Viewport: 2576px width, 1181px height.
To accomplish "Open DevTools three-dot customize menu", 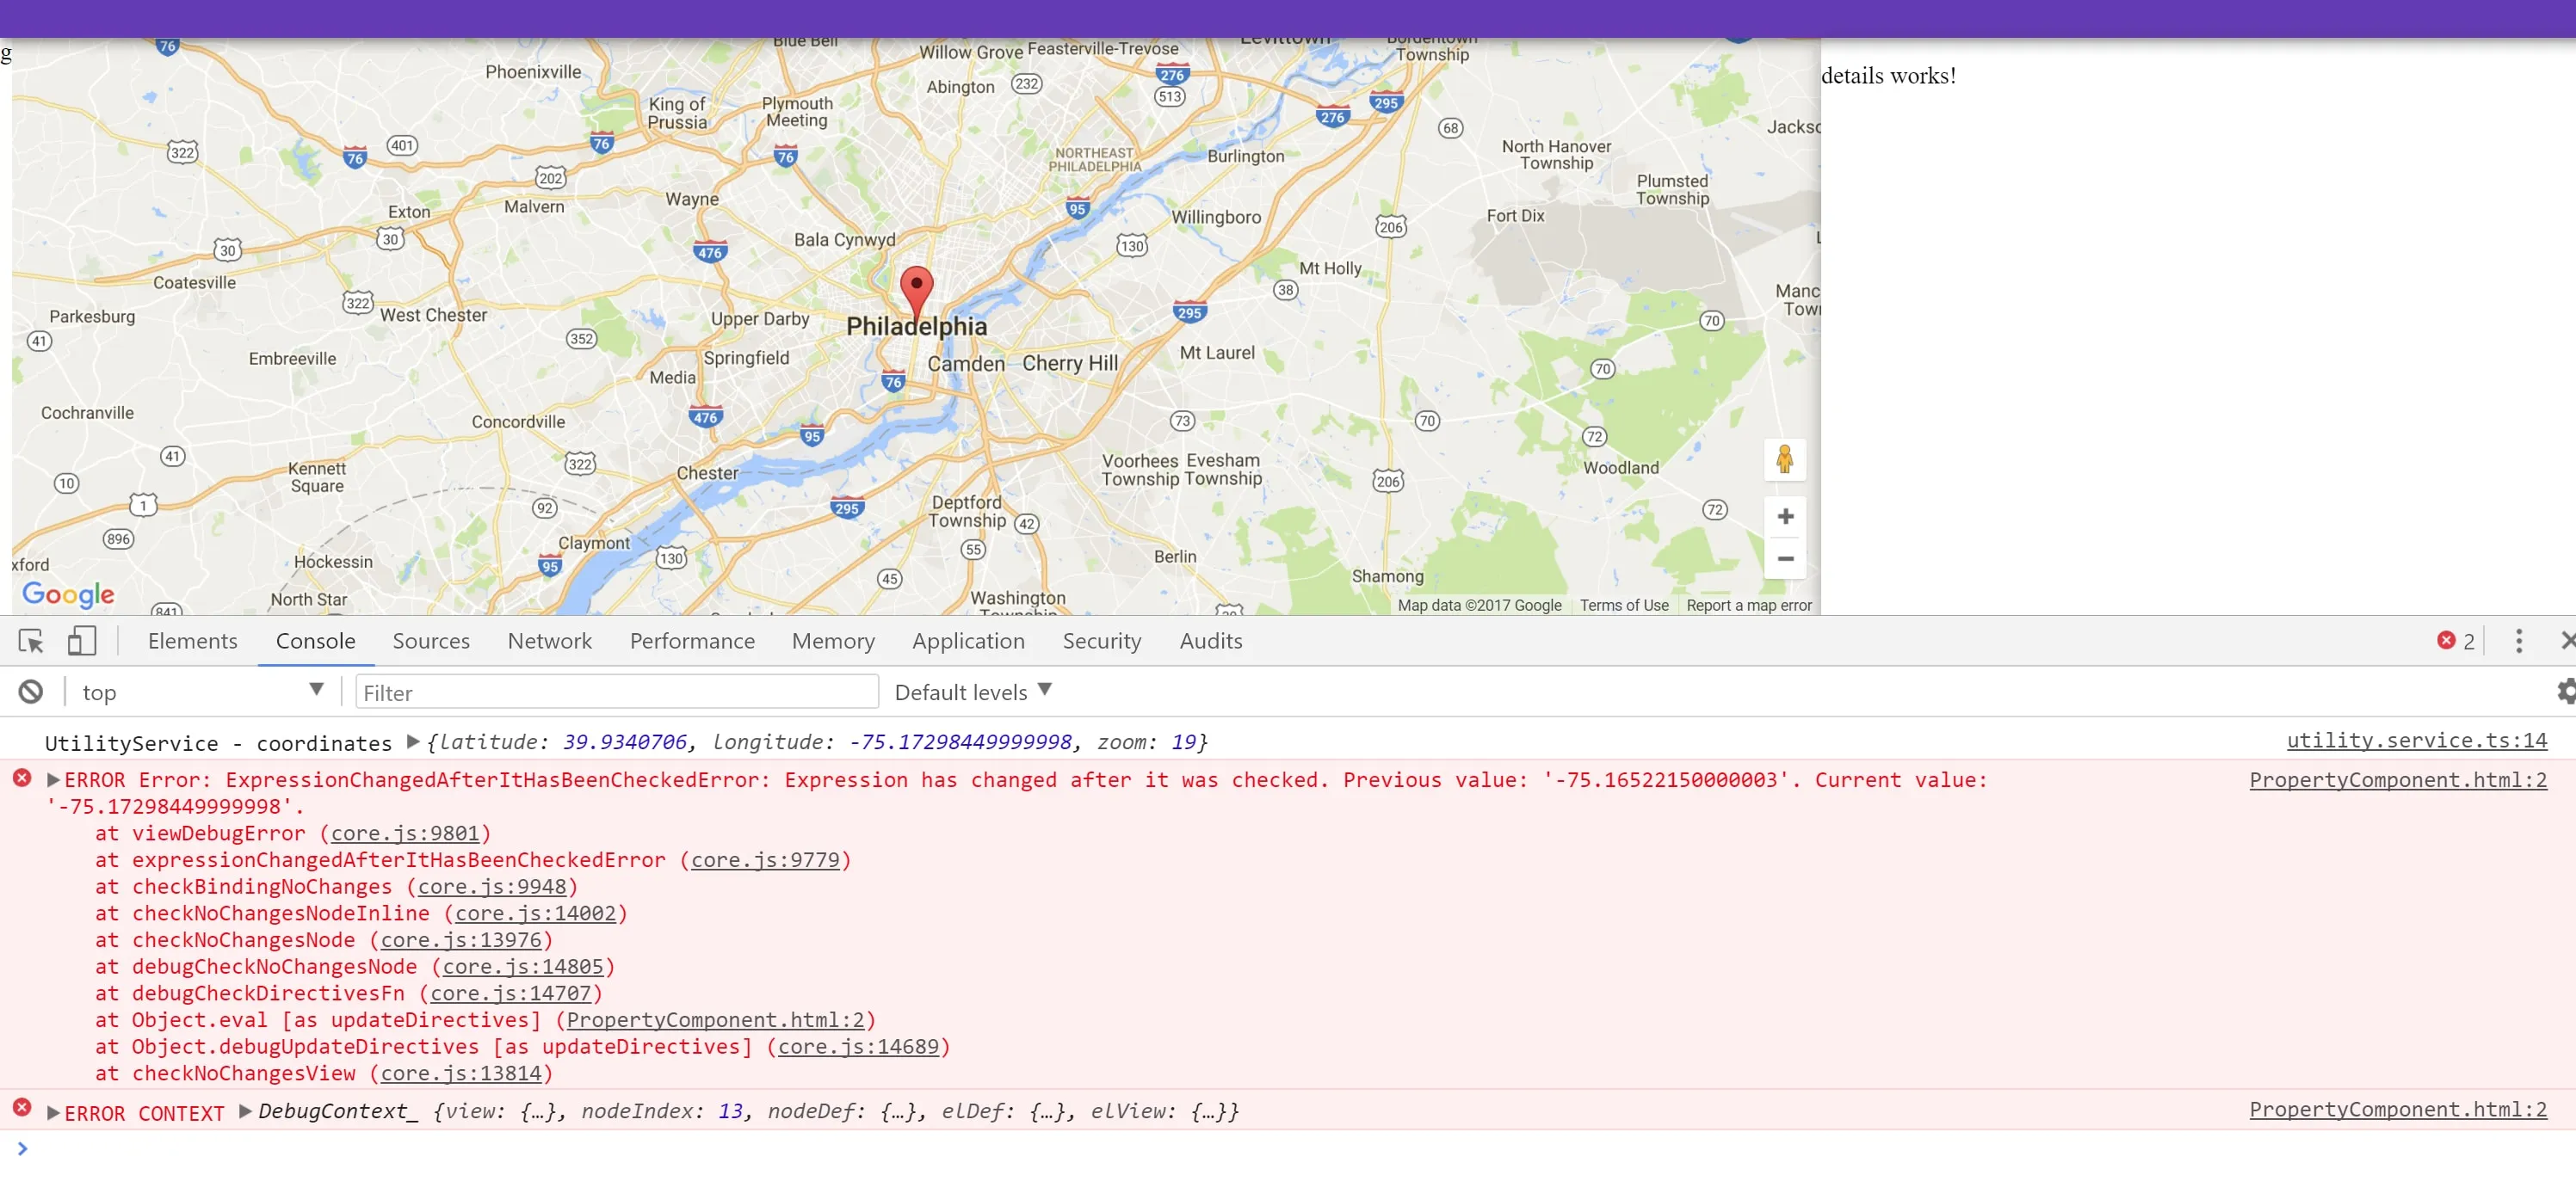I will click(2518, 641).
